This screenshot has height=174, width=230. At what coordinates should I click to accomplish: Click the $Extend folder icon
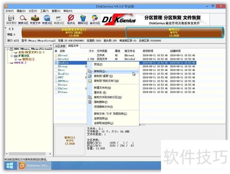point(56,56)
